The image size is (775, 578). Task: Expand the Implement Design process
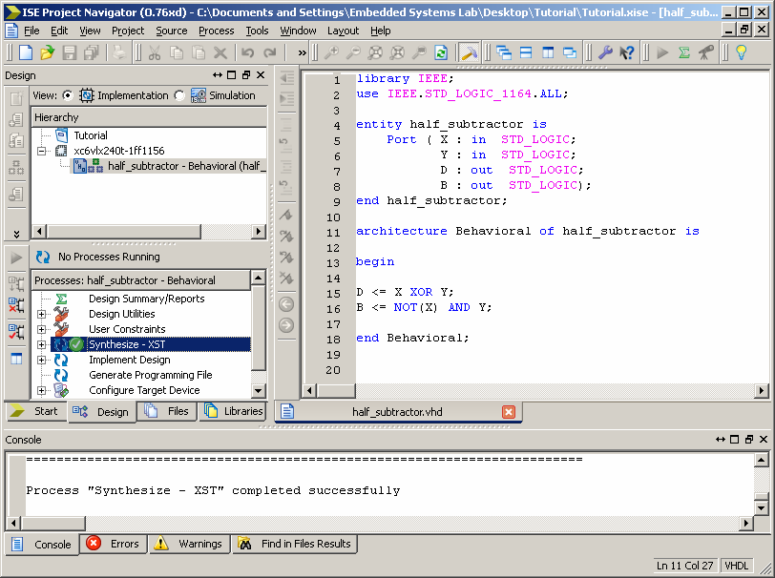click(x=41, y=361)
